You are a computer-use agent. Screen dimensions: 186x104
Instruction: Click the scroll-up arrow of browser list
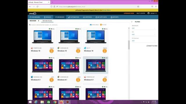[x=129, y=28]
